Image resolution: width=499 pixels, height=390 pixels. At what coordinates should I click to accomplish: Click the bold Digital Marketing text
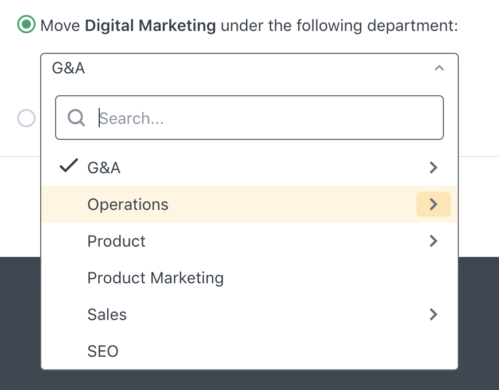click(150, 25)
